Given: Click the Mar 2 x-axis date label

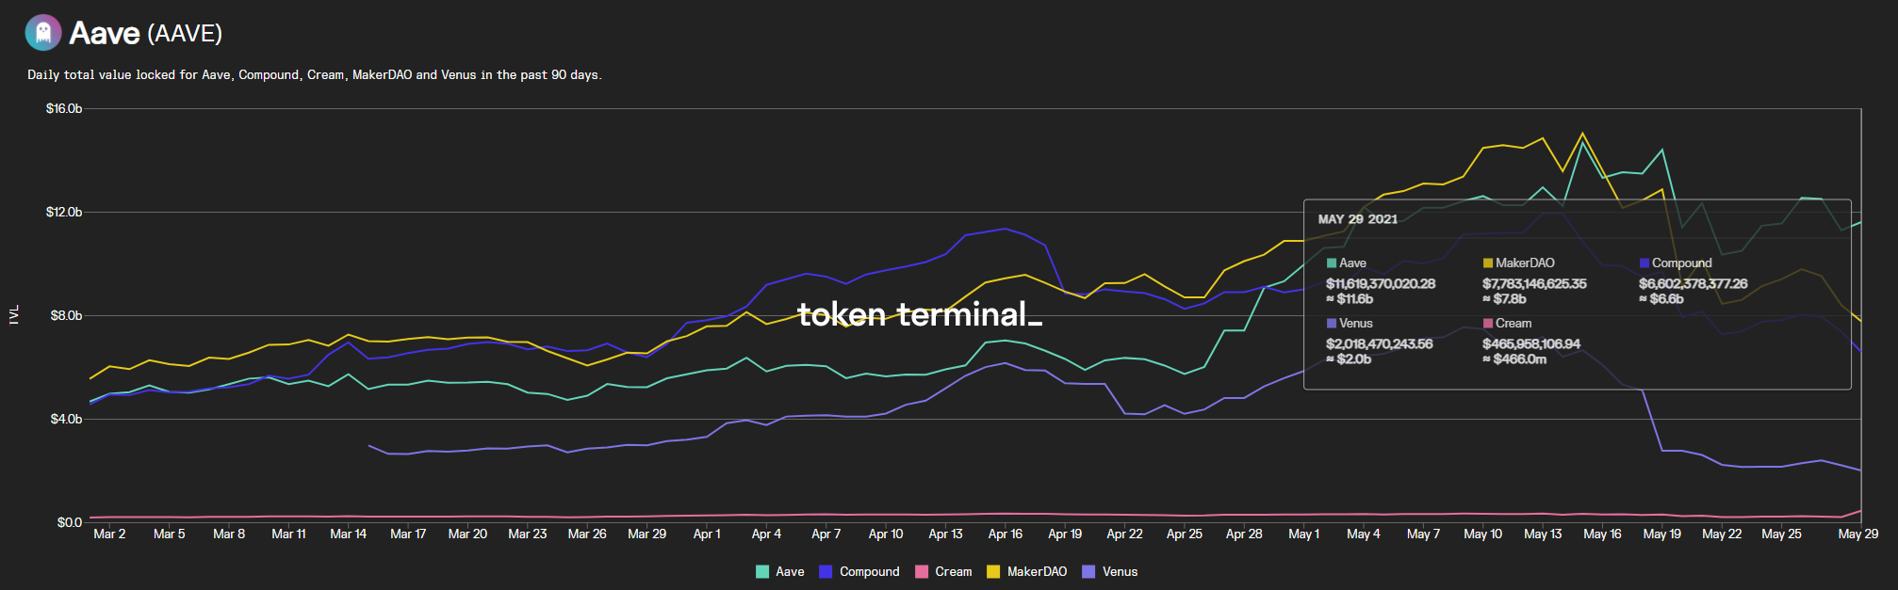Looking at the screenshot, I should tap(109, 534).
